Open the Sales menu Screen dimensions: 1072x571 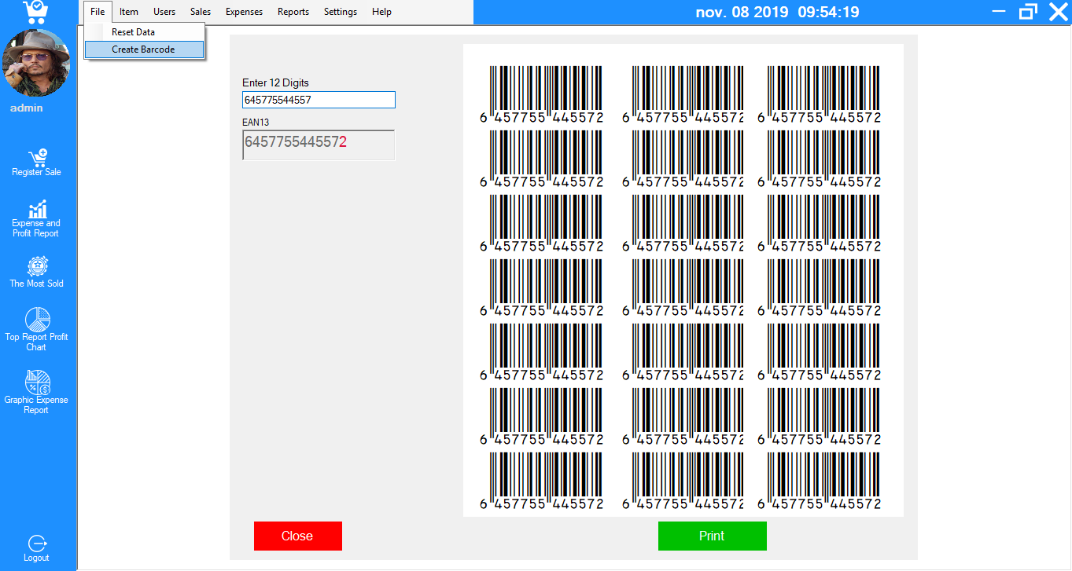tap(200, 11)
